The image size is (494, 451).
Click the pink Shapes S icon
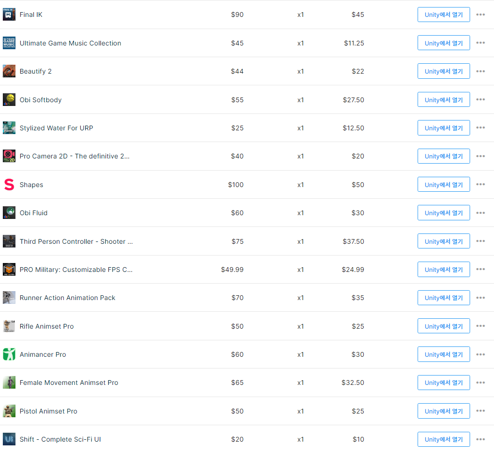point(9,184)
